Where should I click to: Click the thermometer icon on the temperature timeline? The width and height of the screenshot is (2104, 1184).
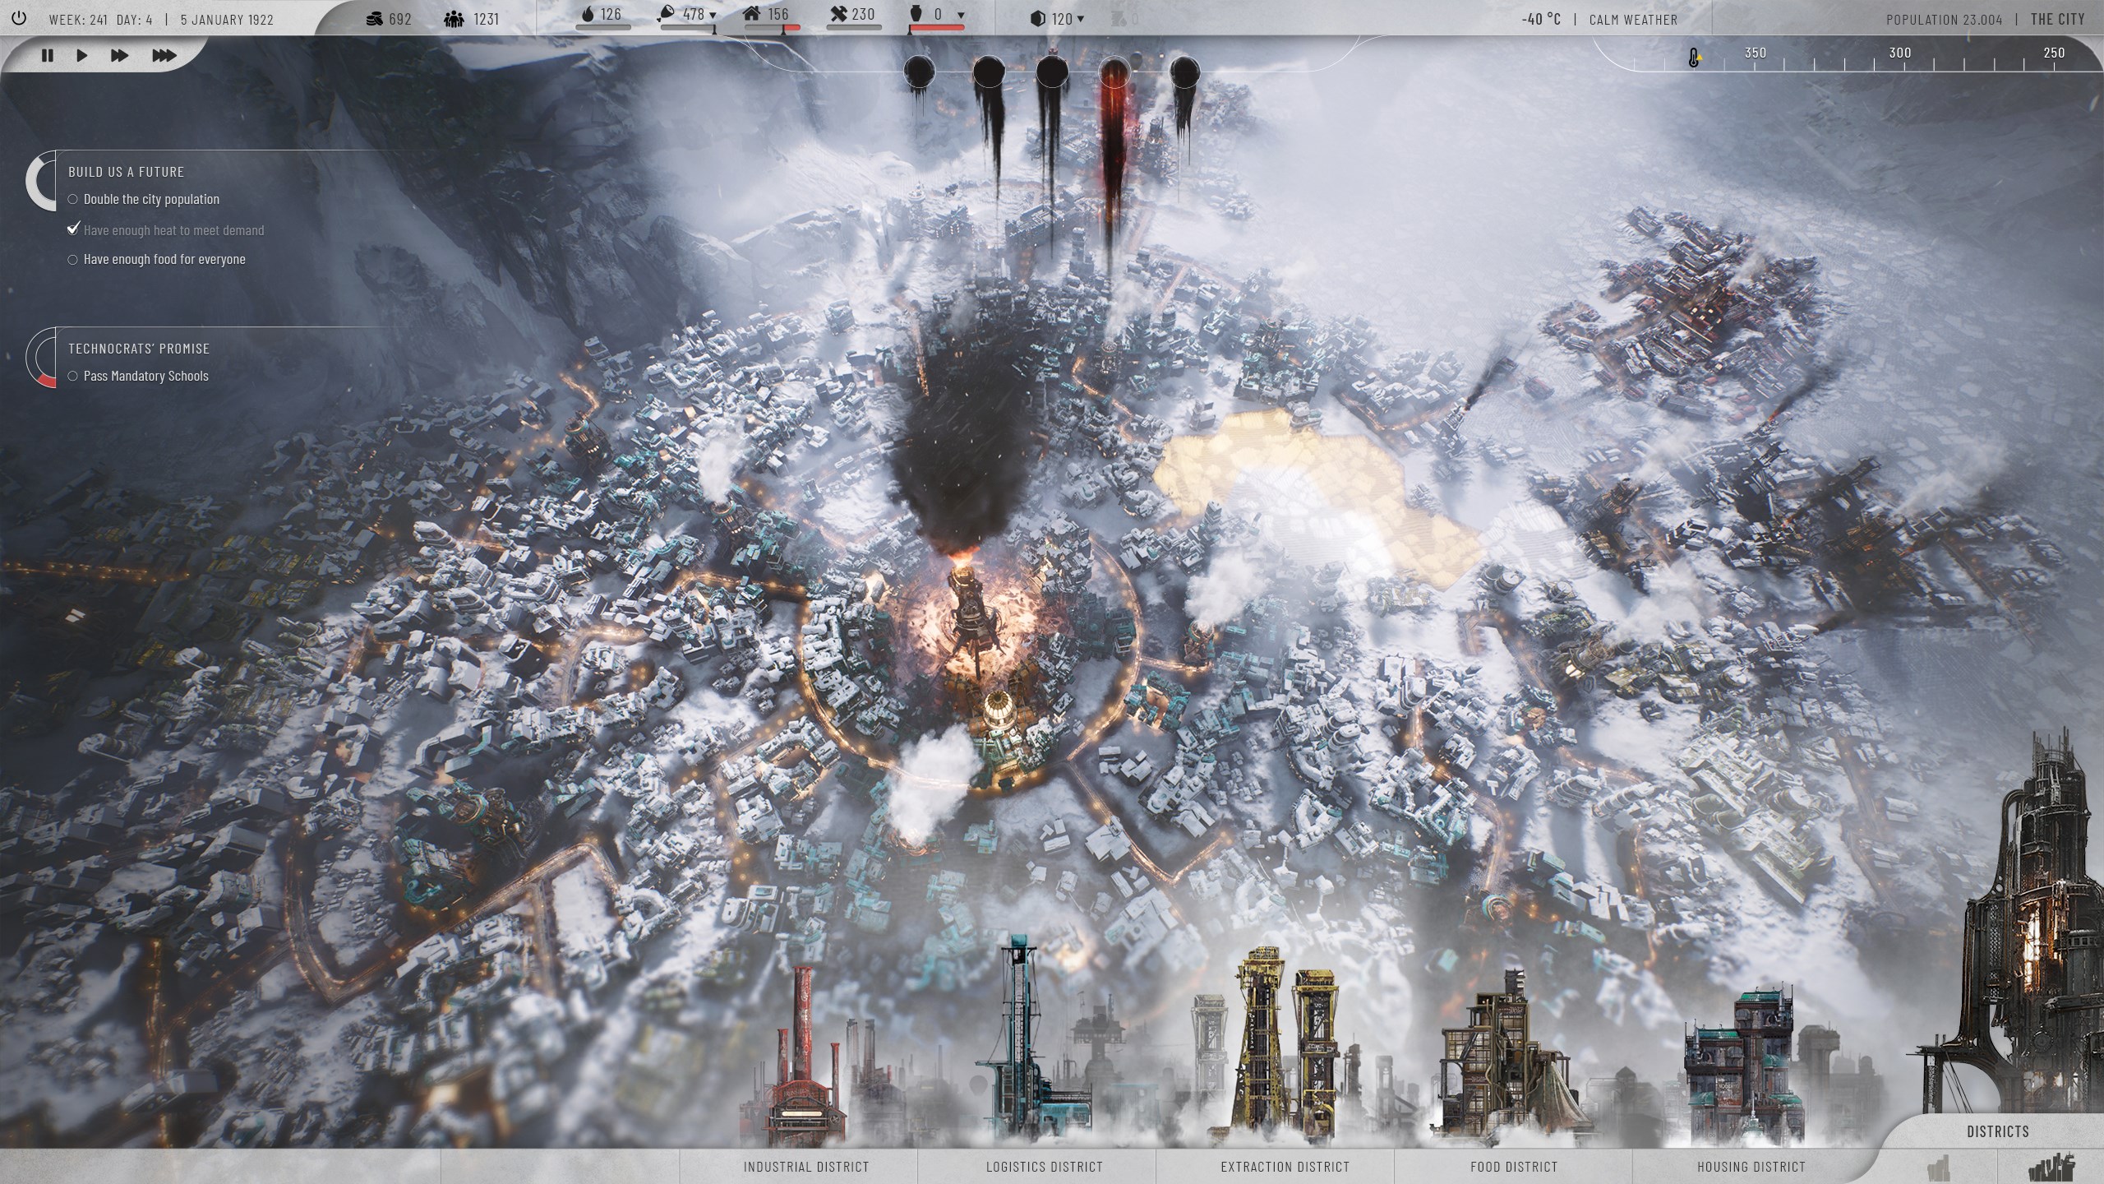click(1693, 58)
